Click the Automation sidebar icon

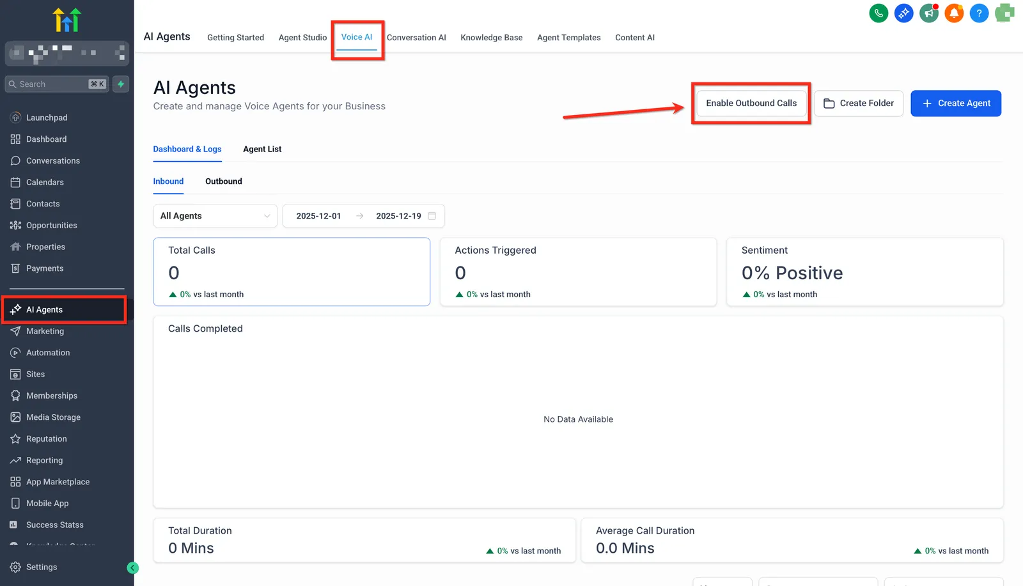coord(15,353)
